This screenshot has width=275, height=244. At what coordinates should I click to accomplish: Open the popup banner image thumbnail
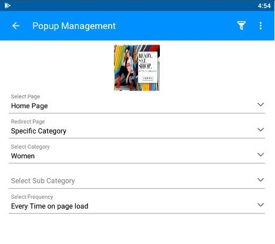pos(137,68)
